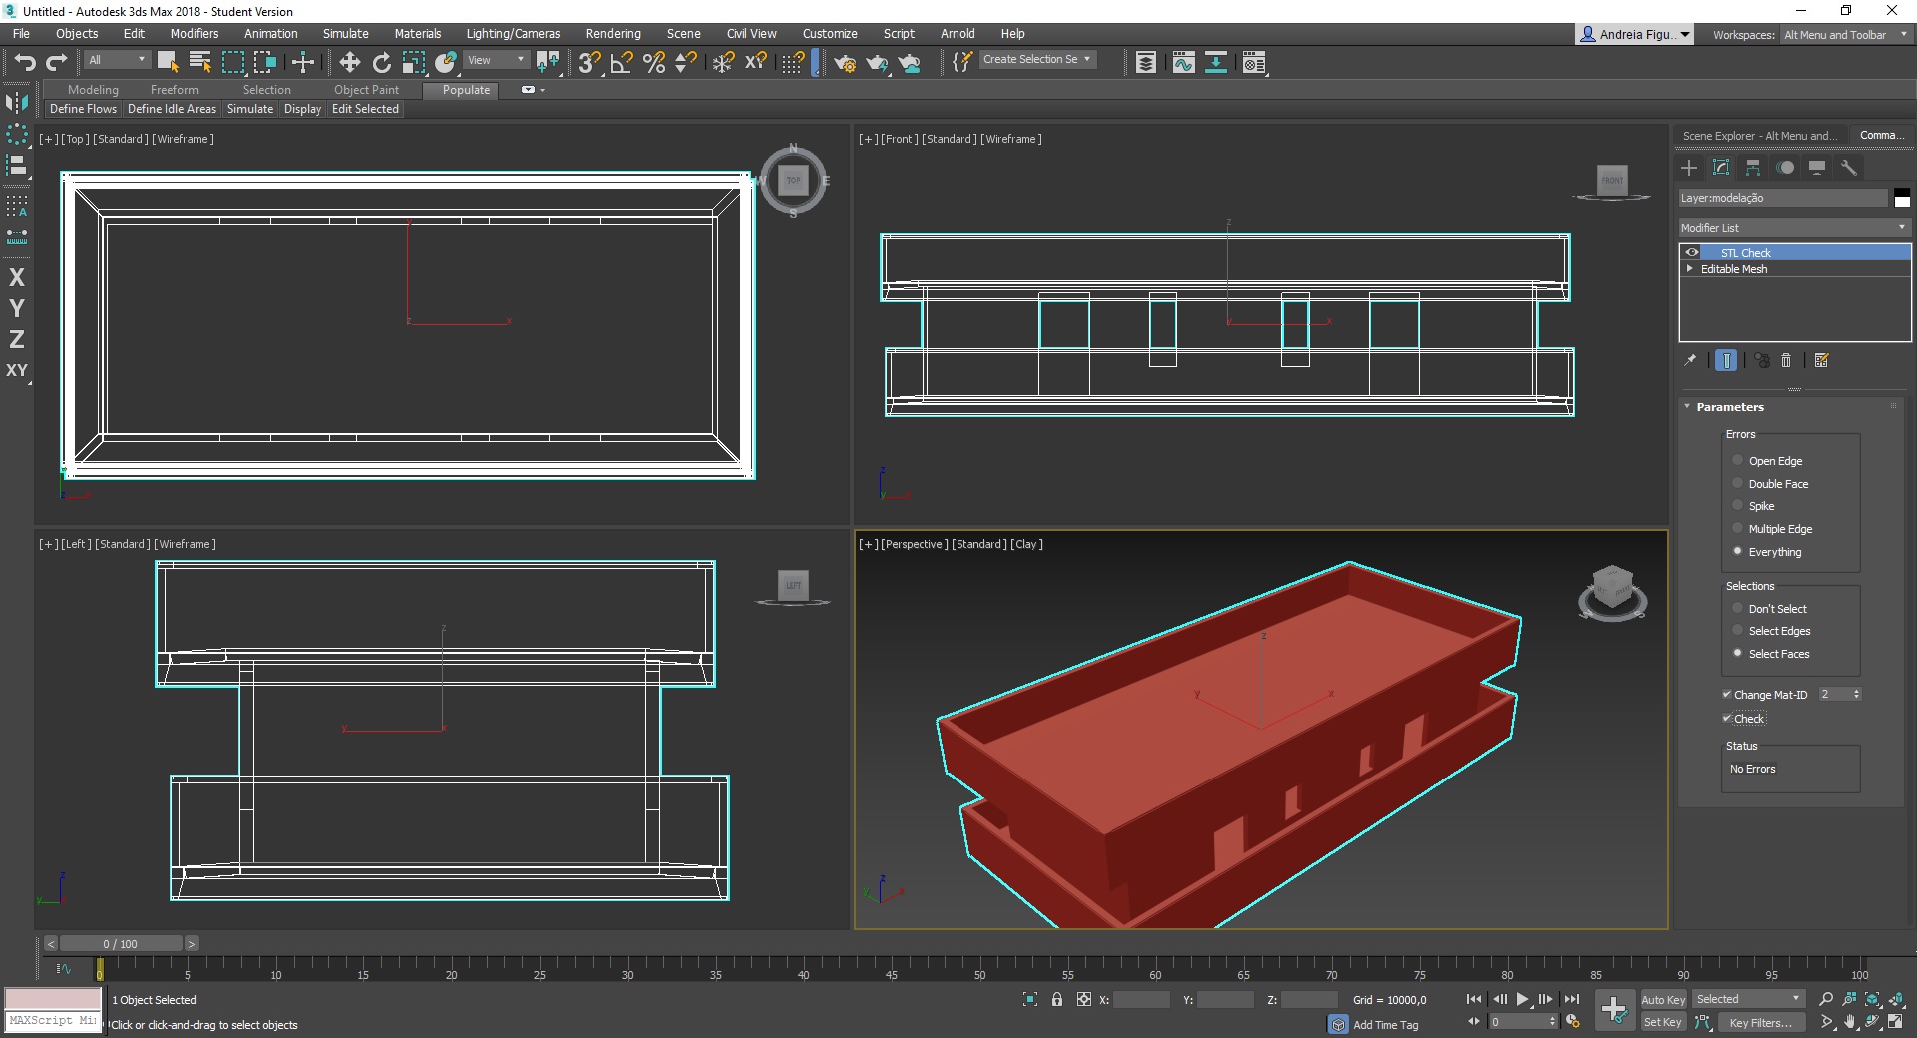The image size is (1917, 1038).
Task: Open the Rendering menu
Action: [613, 33]
